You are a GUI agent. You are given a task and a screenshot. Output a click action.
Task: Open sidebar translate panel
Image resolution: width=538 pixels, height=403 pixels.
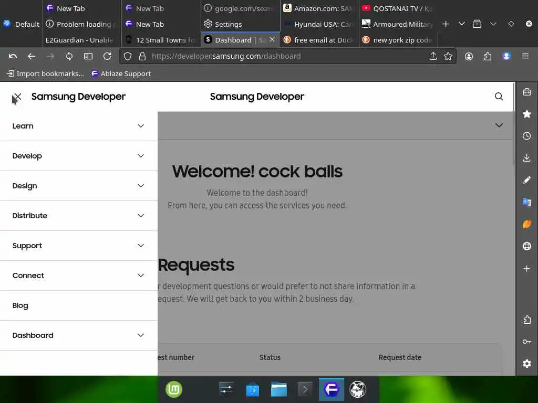pos(527,202)
